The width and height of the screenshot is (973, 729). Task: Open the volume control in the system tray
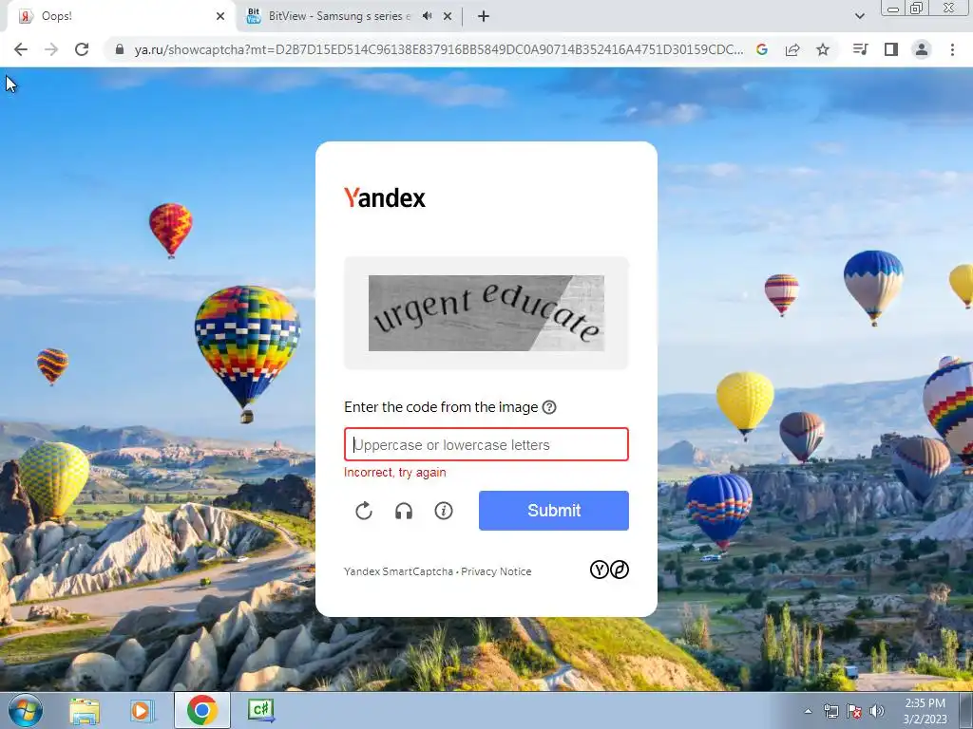coord(877,711)
